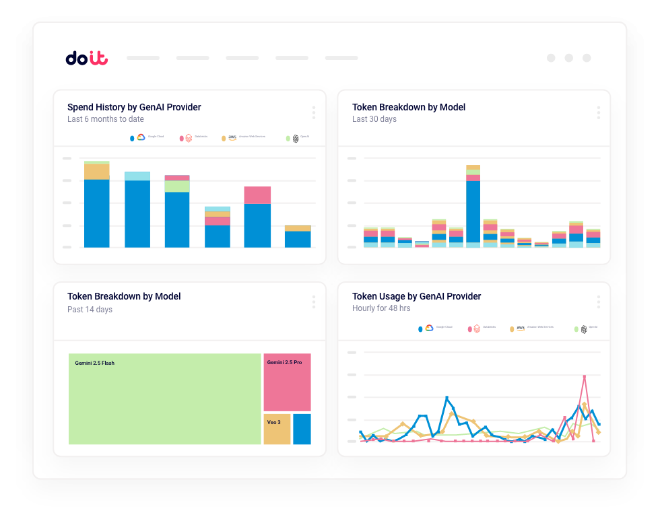The width and height of the screenshot is (660, 523).
Task: Click Databricks icon in Token Usage legend
Action: 477,328
